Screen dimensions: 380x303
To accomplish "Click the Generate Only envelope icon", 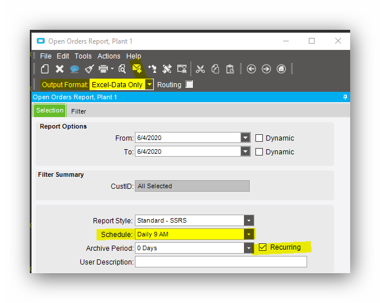I will click(137, 69).
